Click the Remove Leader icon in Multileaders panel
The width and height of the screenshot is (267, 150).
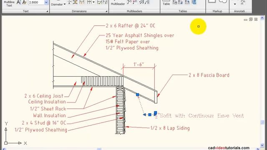point(135,2)
